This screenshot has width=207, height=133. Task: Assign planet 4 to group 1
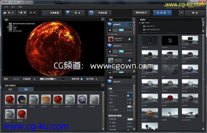click(121, 51)
